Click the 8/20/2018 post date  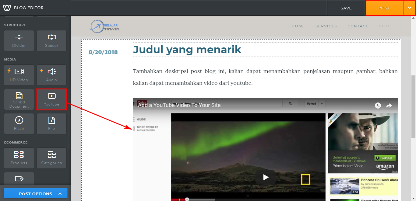[x=103, y=52]
